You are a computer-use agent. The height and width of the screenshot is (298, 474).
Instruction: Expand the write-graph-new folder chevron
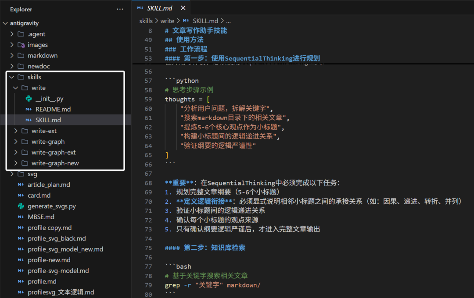point(16,163)
